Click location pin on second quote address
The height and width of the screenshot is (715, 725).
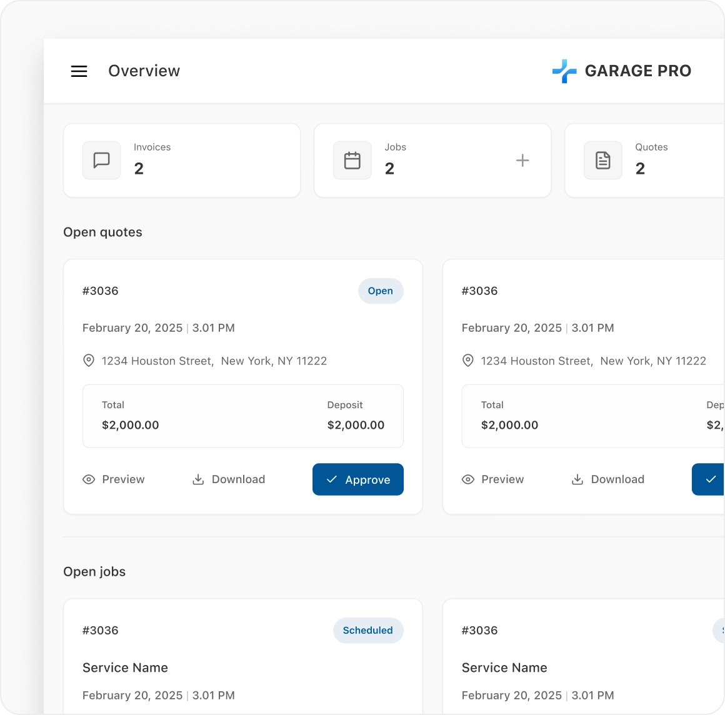[467, 361]
